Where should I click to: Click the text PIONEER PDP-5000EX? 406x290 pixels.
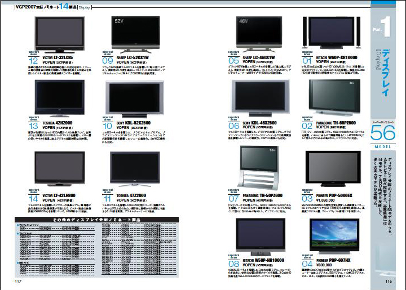click(334, 195)
